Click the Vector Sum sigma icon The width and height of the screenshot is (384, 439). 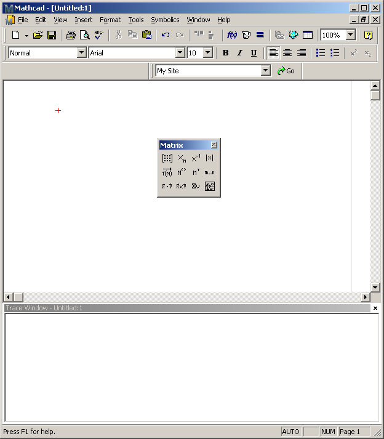tap(196, 186)
